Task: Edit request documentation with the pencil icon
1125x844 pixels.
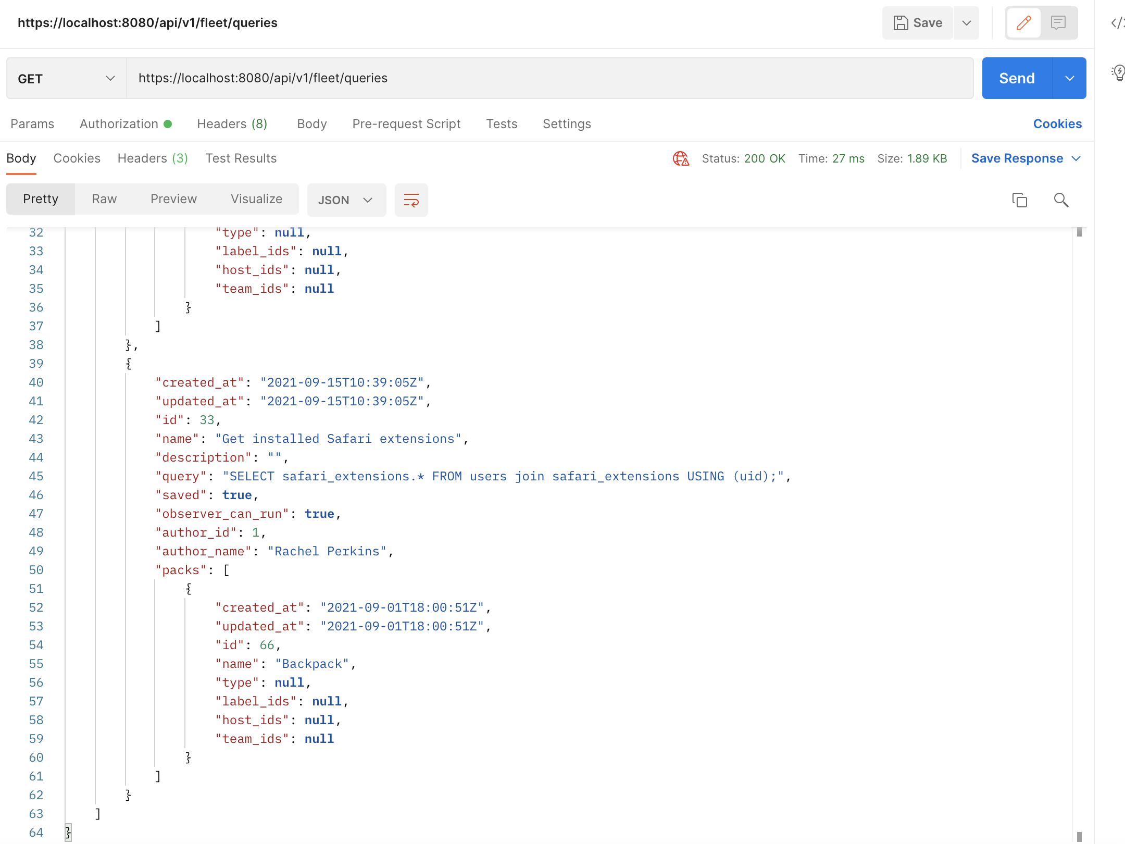Action: click(x=1023, y=23)
